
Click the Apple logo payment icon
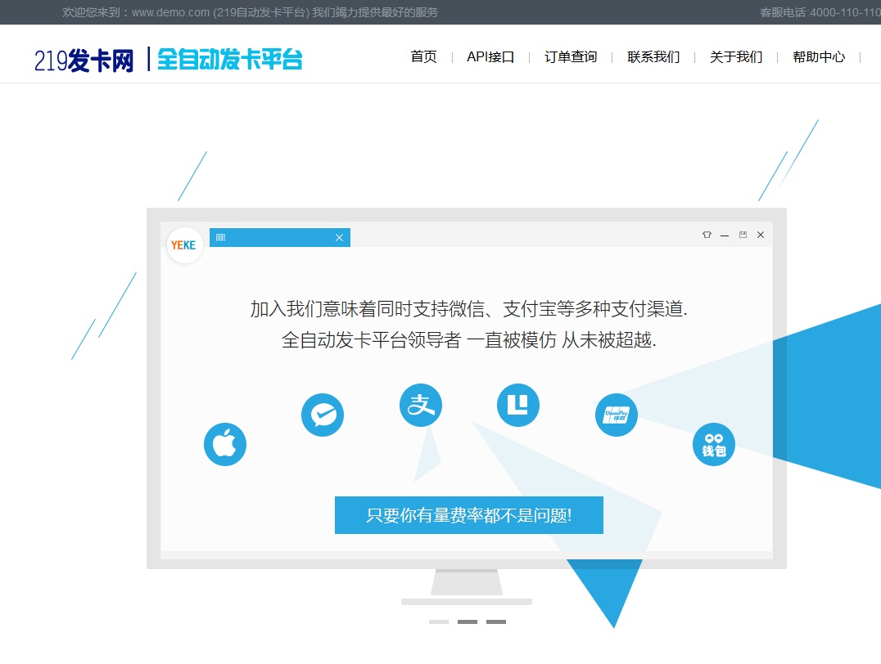pyautogui.click(x=225, y=445)
